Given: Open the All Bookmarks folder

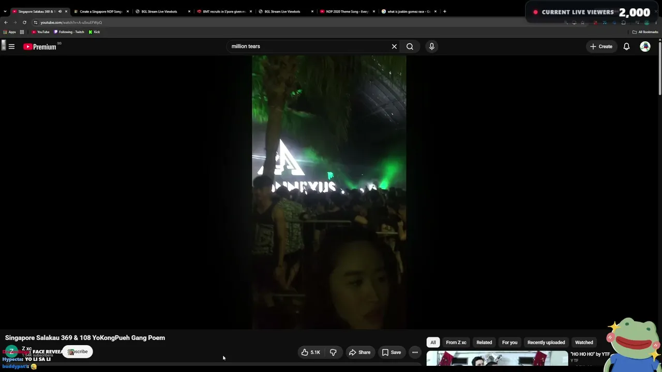Looking at the screenshot, I should pyautogui.click(x=645, y=32).
